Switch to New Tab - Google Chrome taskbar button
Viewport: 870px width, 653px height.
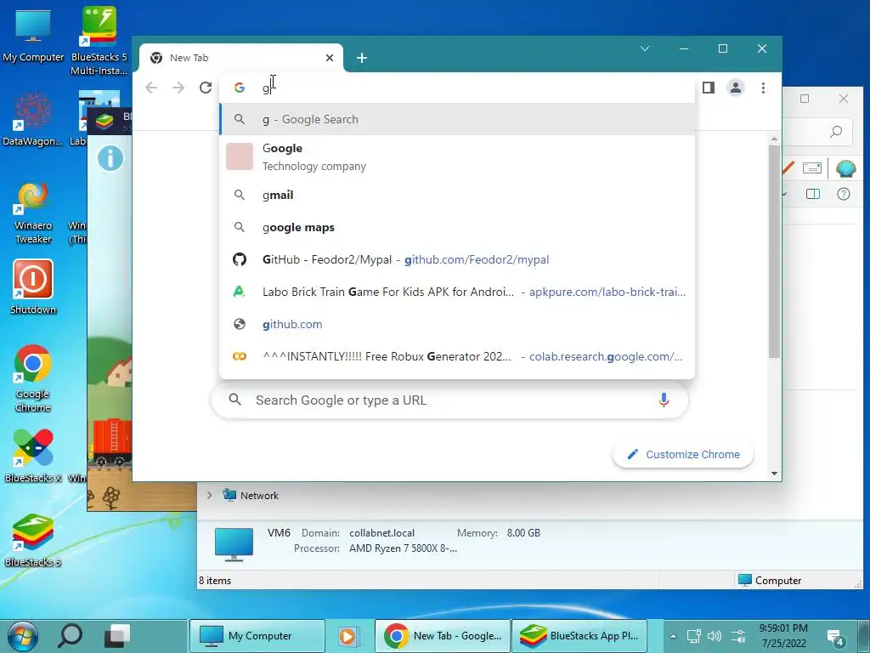tap(443, 636)
